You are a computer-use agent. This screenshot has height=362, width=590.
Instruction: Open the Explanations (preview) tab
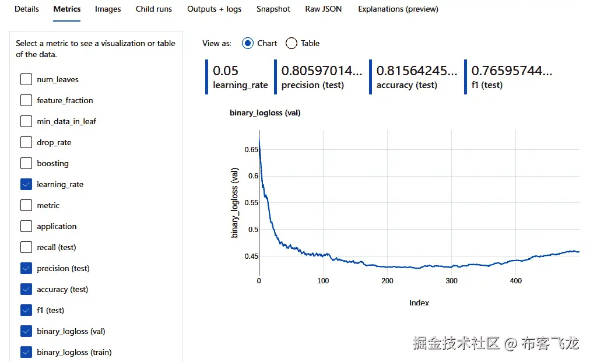397,9
